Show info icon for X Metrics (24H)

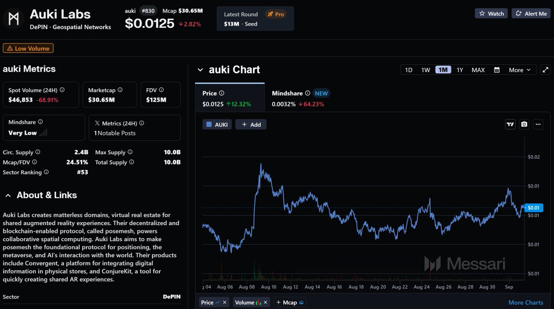tap(141, 123)
